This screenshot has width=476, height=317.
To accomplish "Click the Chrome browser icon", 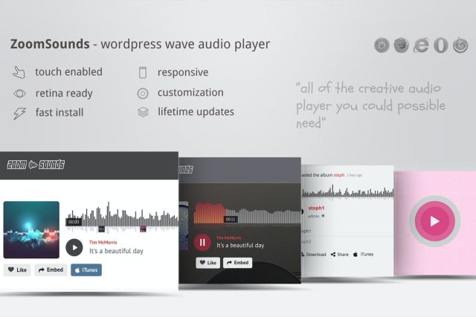I will pyautogui.click(x=382, y=45).
